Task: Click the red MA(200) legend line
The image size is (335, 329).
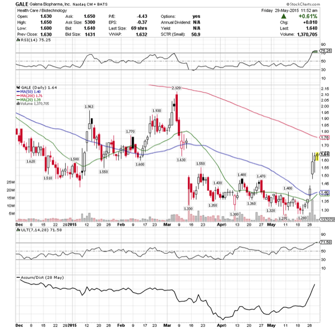Action: (x=18, y=96)
